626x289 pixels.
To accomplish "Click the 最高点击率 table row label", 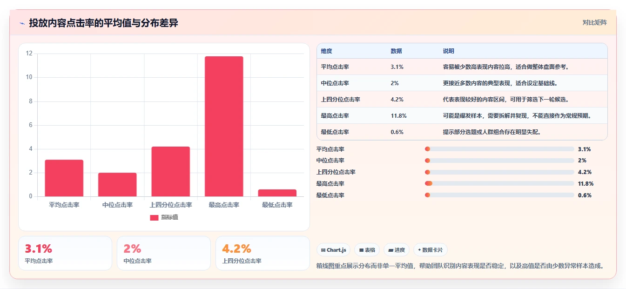I will click(x=335, y=116).
